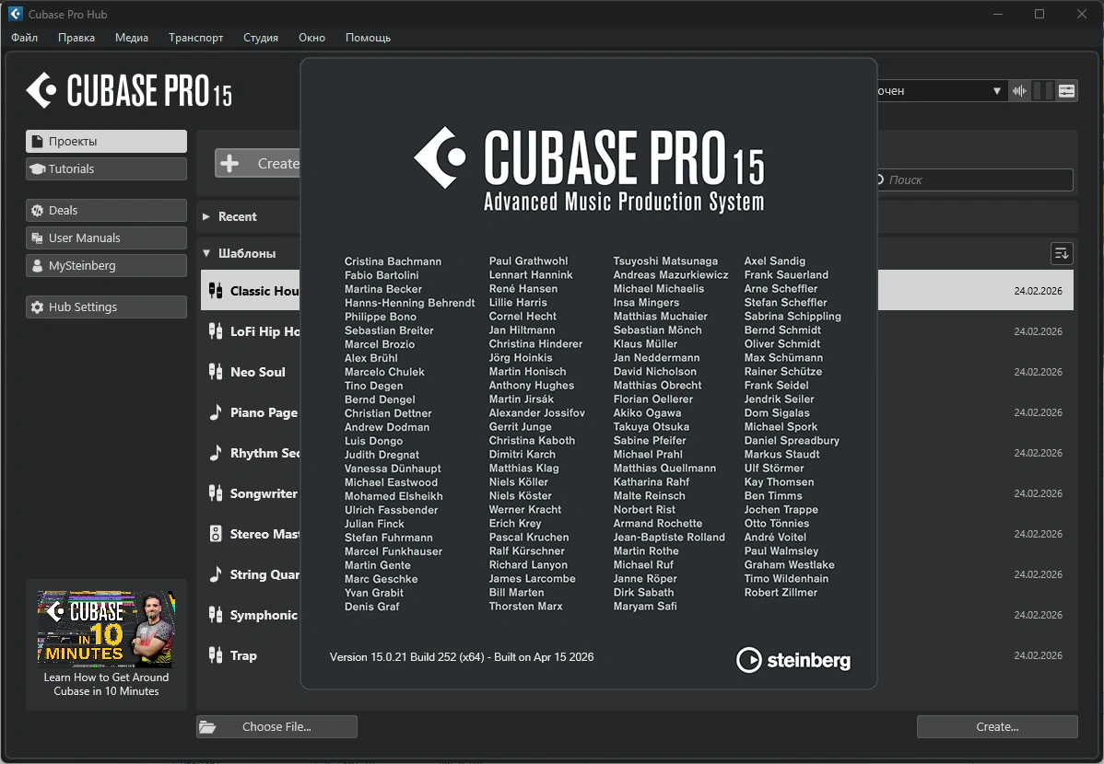Open the audio connection dropdown arrow

(996, 91)
